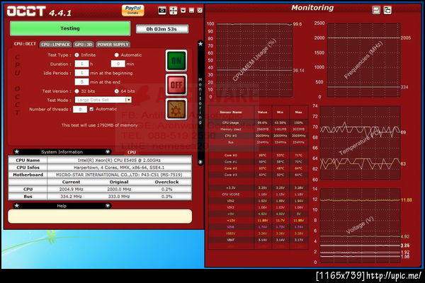Click the star atop the vertical Monitoring bar

coord(200,44)
